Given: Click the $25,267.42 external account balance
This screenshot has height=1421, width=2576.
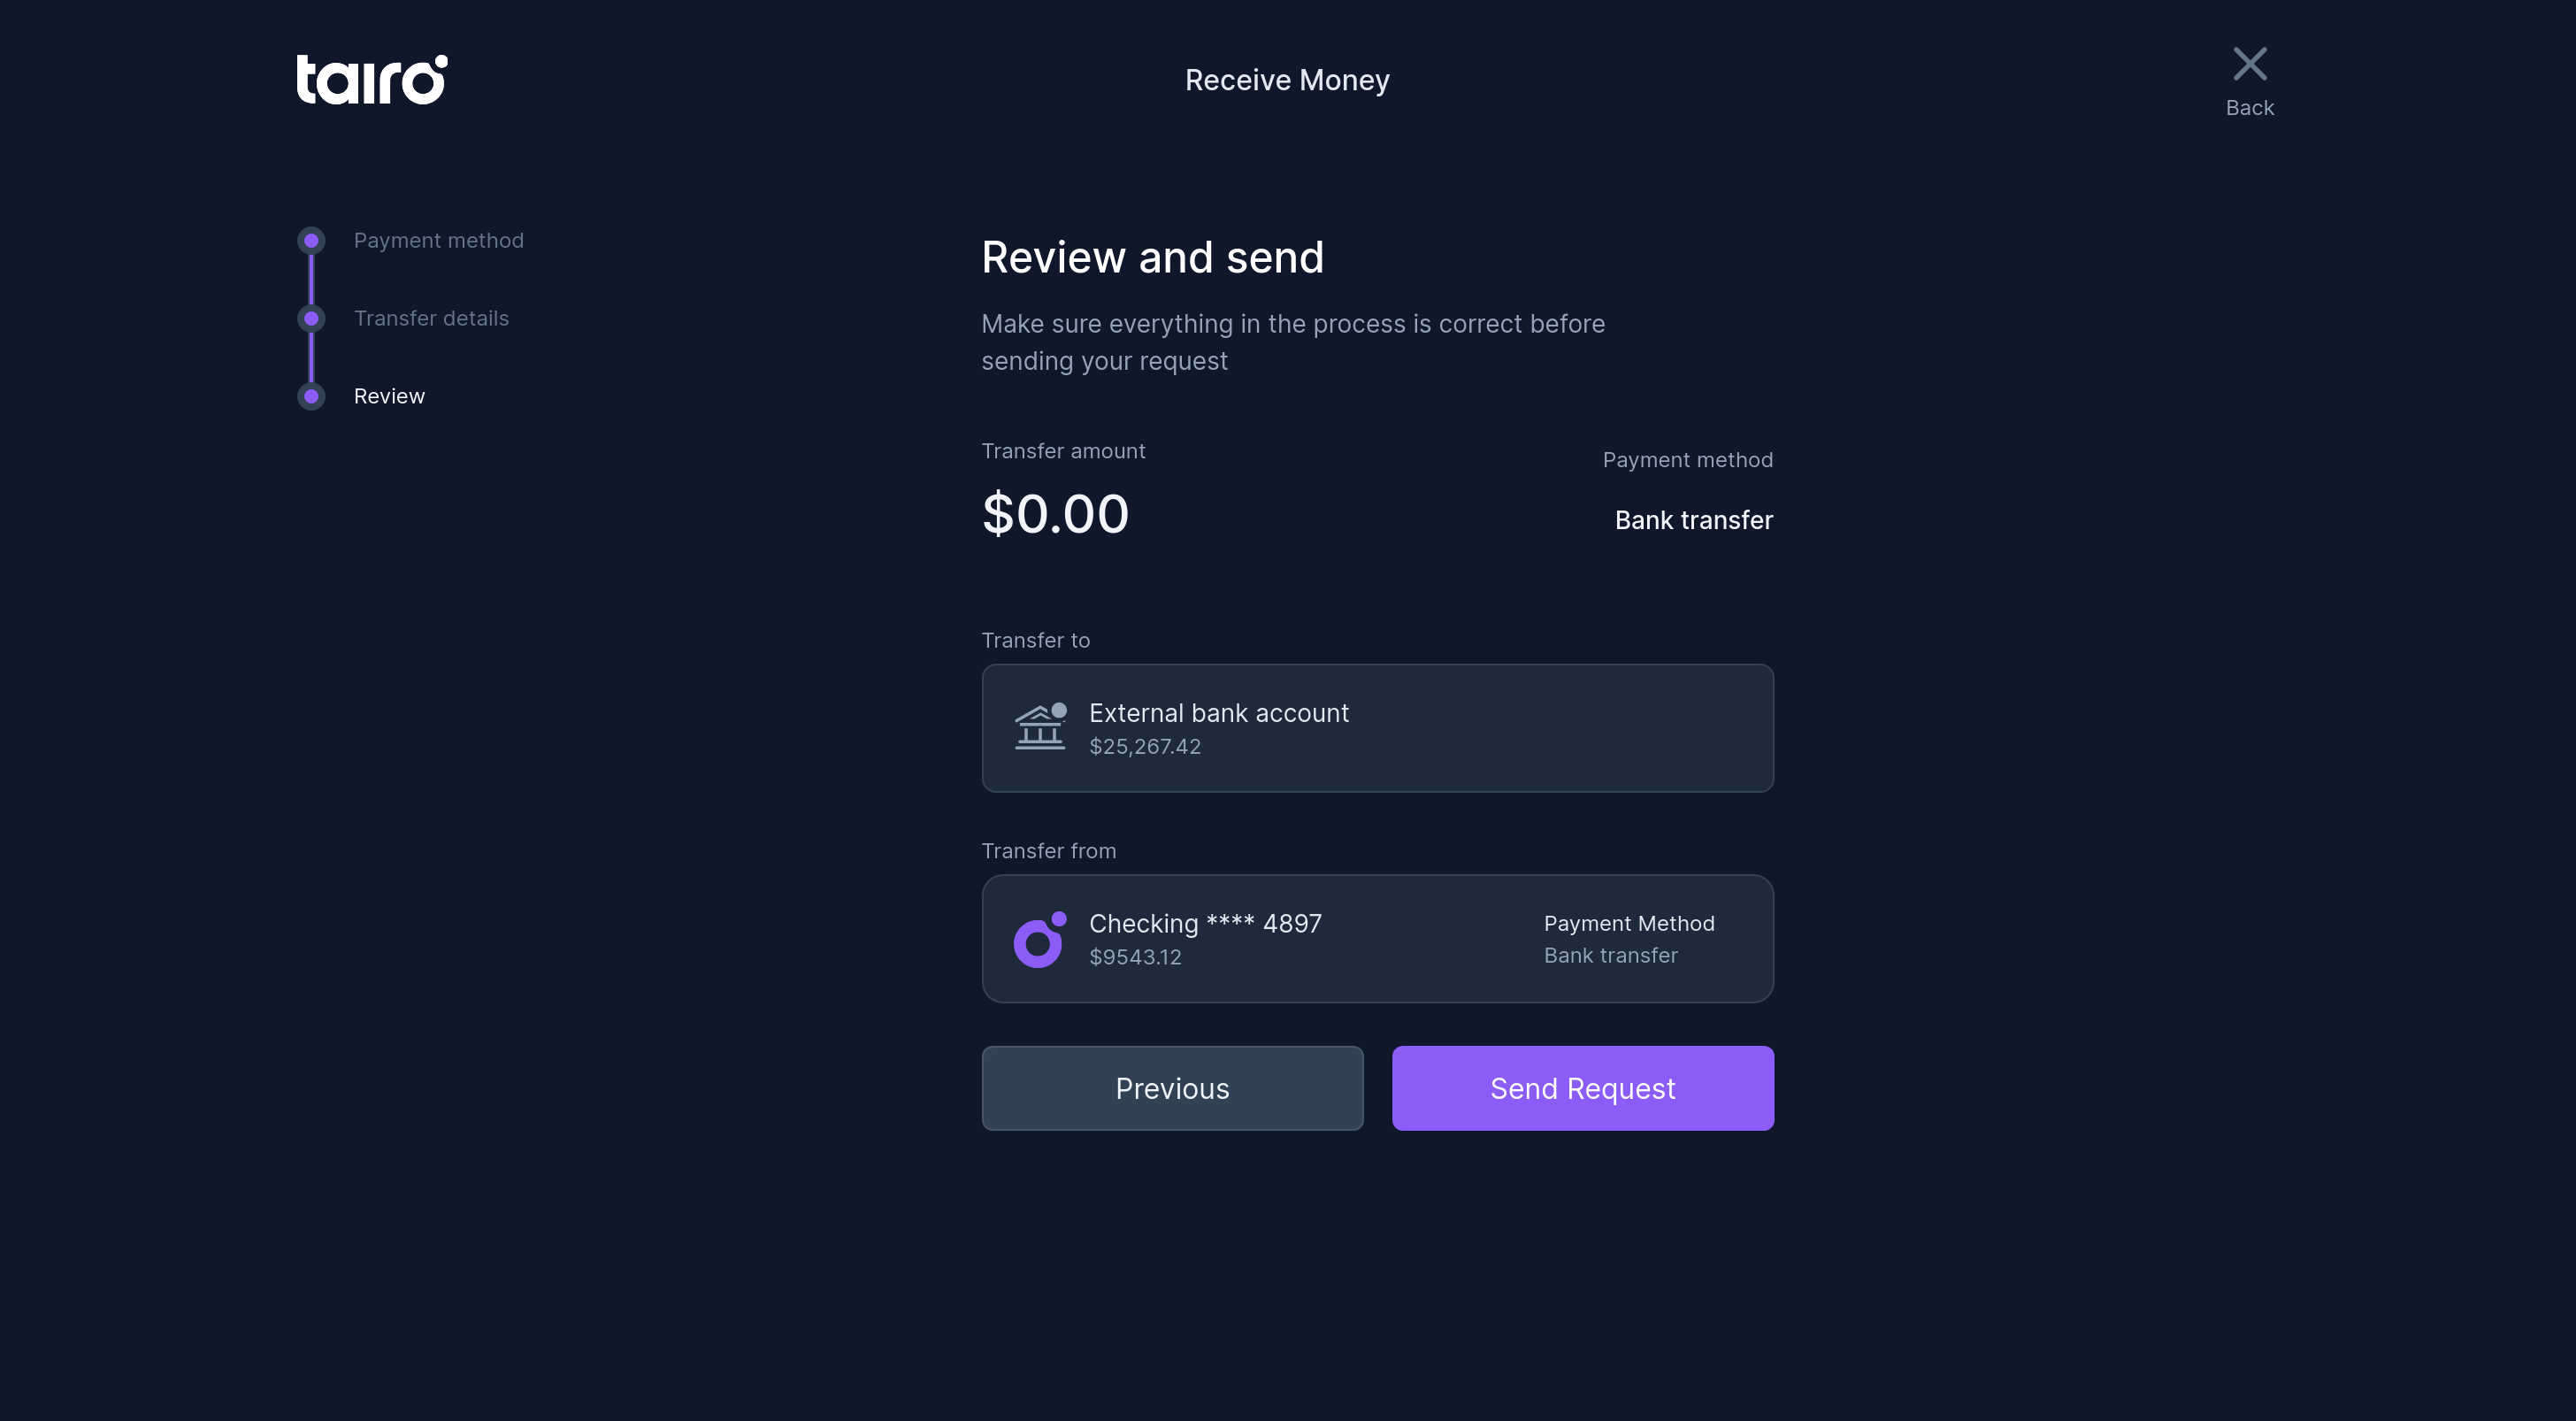Looking at the screenshot, I should 1144,747.
